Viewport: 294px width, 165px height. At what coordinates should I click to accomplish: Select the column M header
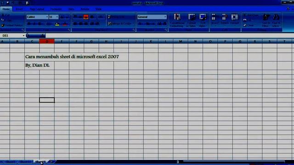[x=181, y=41]
